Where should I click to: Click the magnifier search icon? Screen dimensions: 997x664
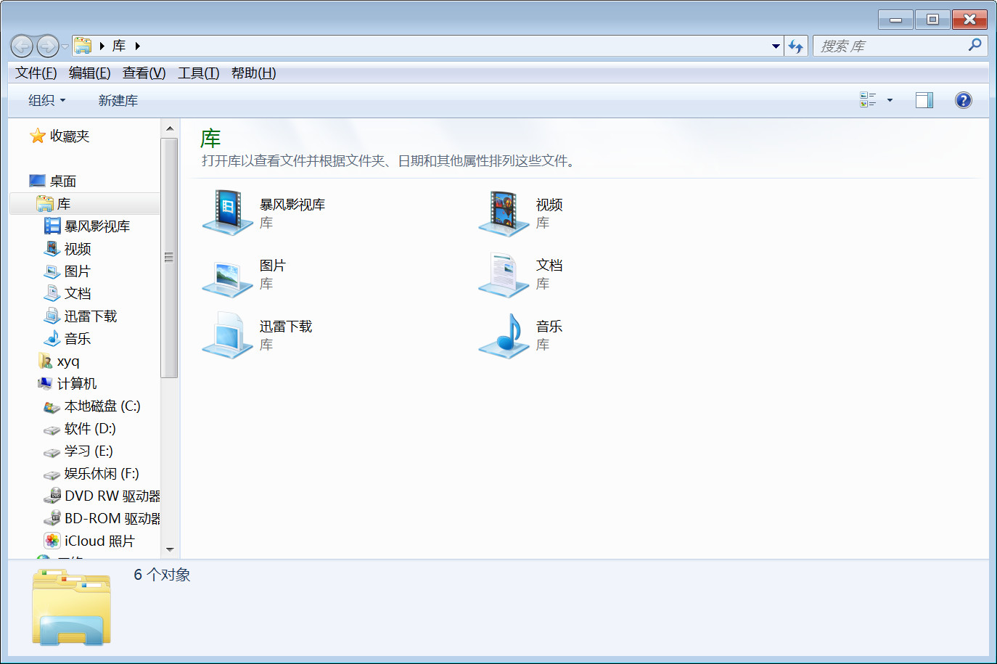click(975, 45)
